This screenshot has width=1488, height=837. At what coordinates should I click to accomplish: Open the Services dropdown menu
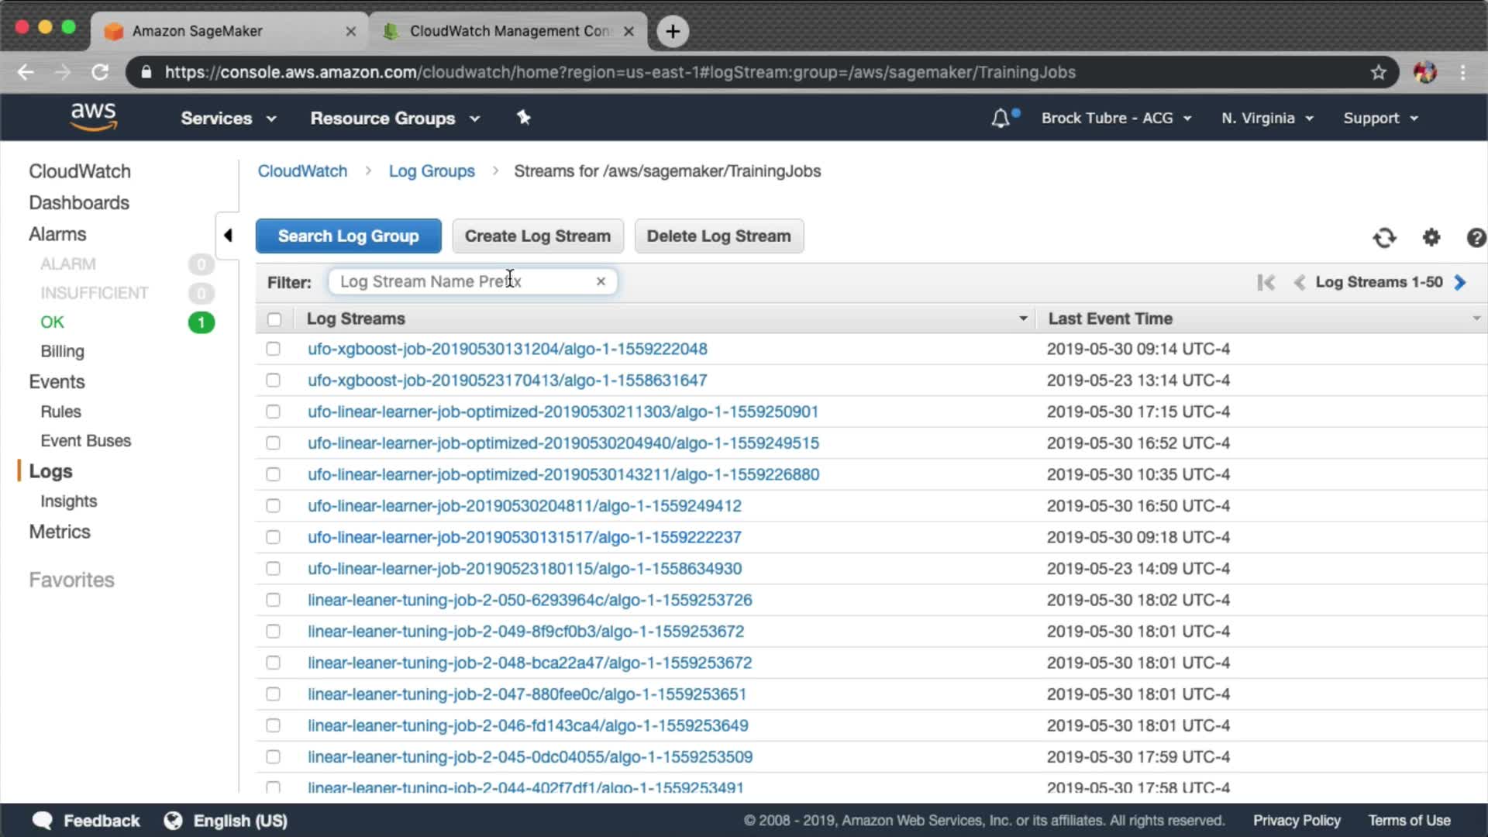[x=228, y=119]
